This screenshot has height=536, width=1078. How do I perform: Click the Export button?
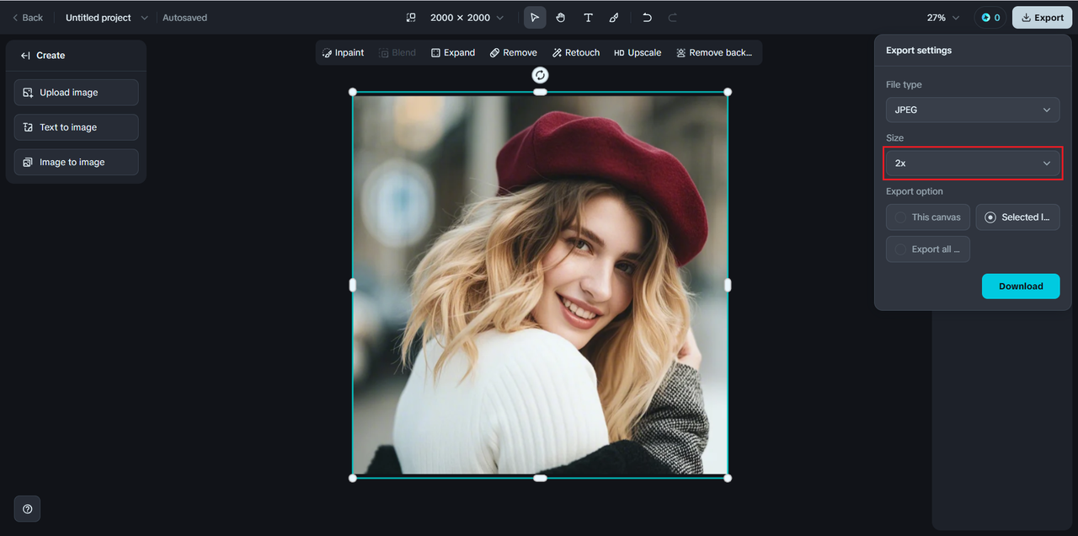tap(1042, 18)
